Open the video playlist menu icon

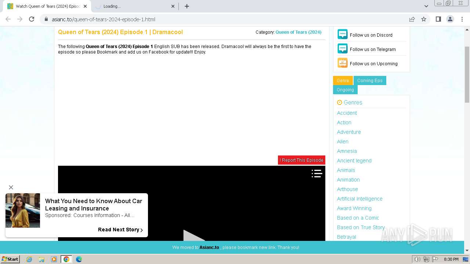[x=317, y=173]
